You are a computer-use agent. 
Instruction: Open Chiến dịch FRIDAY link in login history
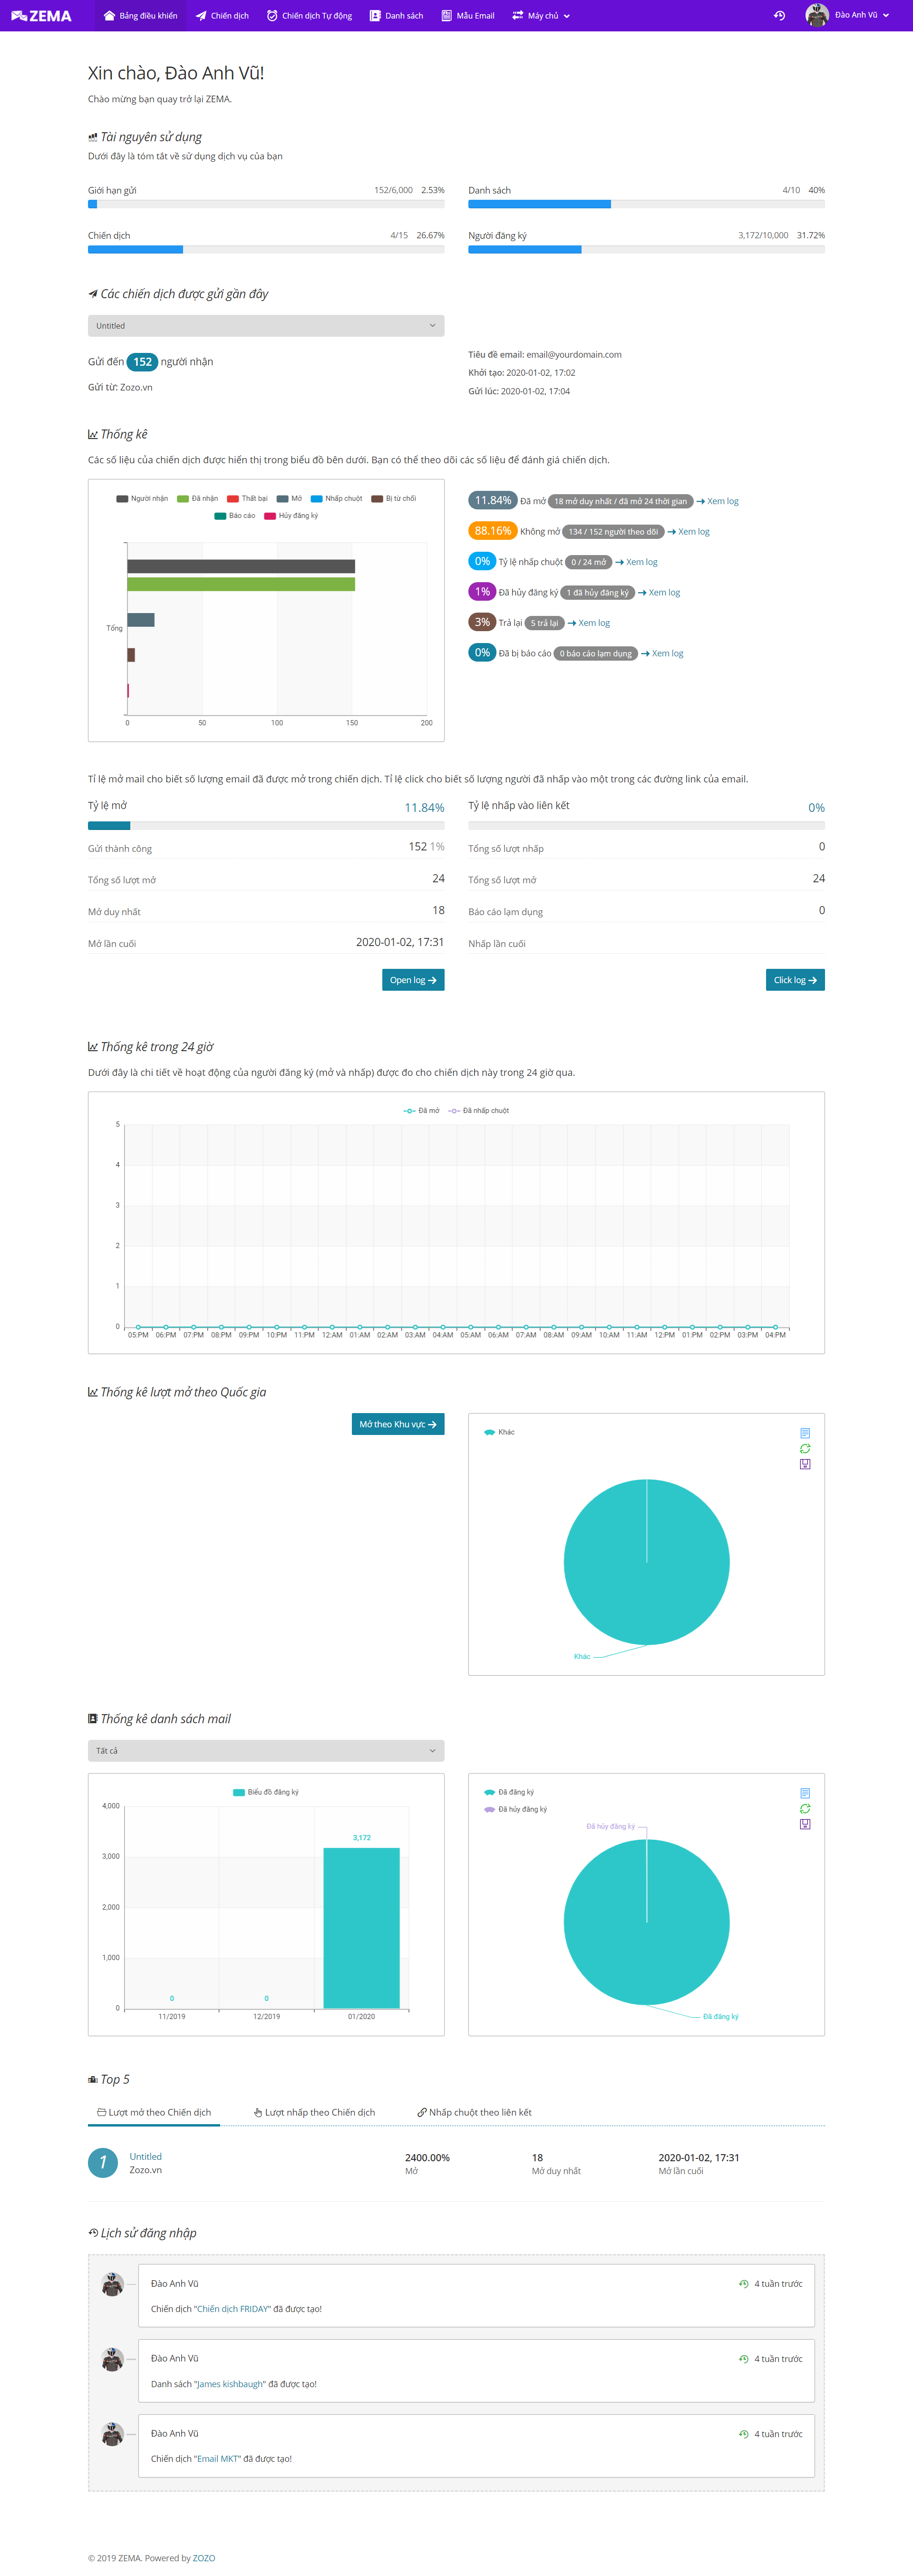click(x=233, y=2309)
